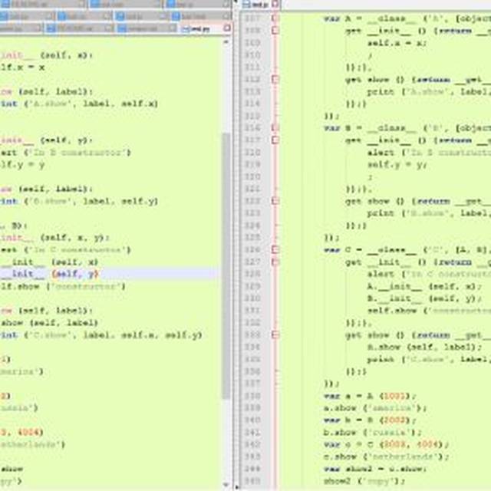Close the mod.py tab

228,28
